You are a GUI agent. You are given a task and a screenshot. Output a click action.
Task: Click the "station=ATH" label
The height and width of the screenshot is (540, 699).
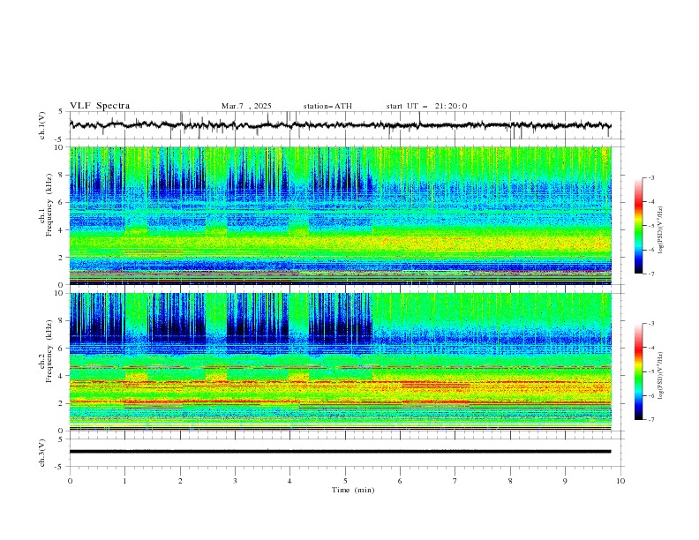[x=327, y=106]
